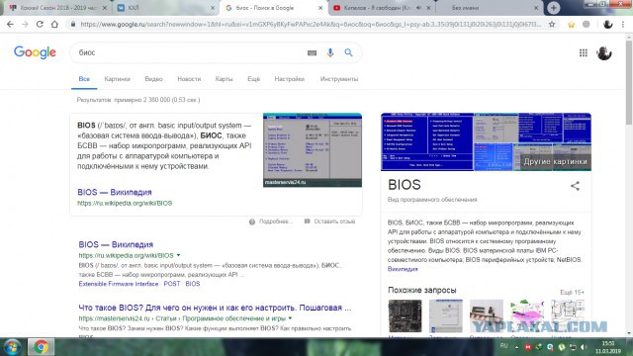Switch to the КХЛ browser tab
This screenshot has width=633, height=356.
165,8
